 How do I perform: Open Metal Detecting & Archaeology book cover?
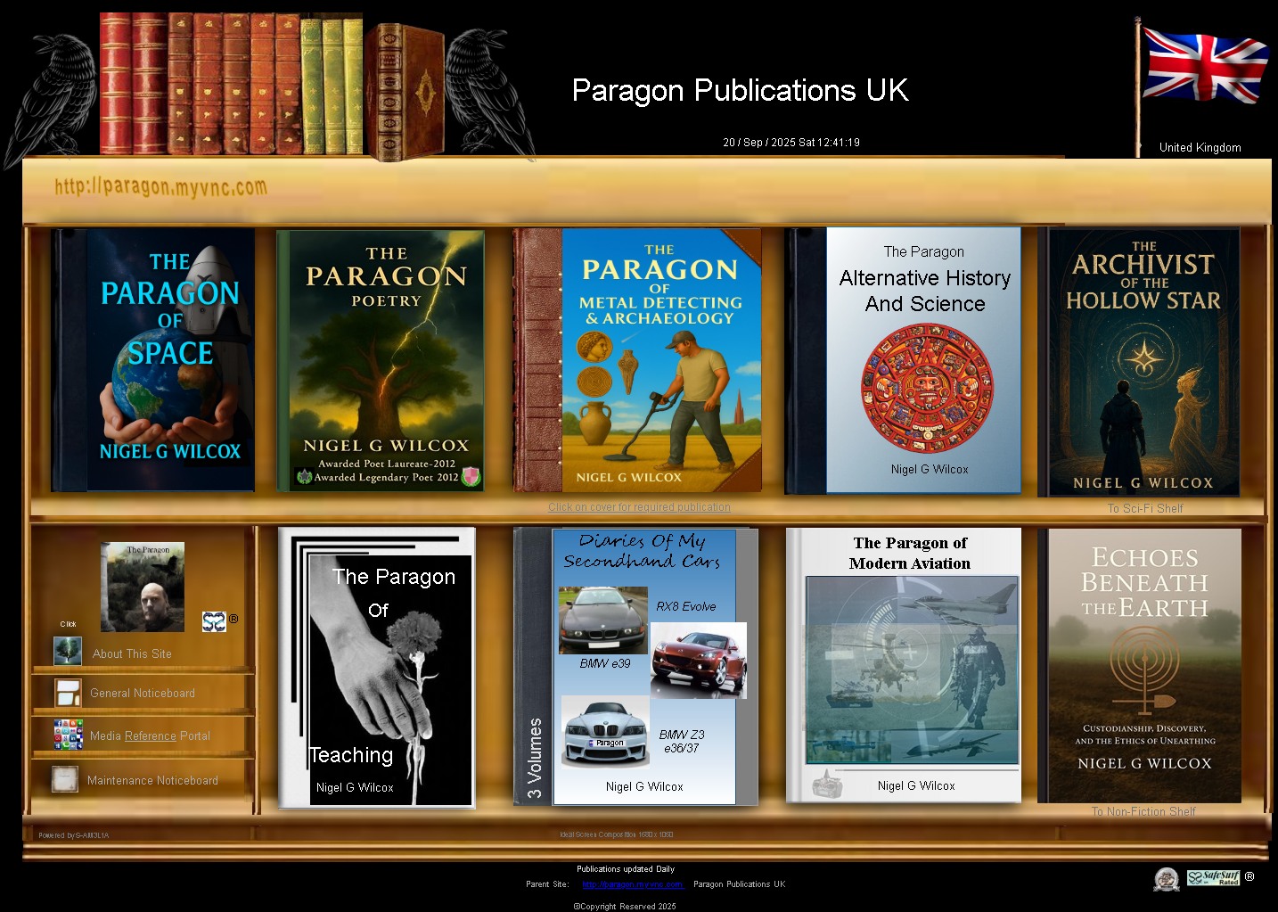(638, 360)
